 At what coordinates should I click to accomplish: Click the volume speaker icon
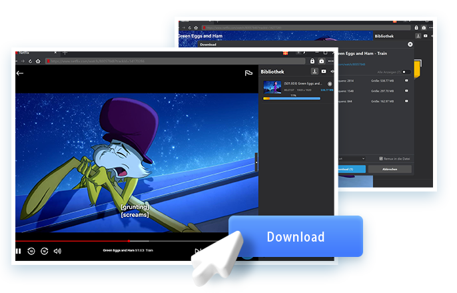point(57,251)
